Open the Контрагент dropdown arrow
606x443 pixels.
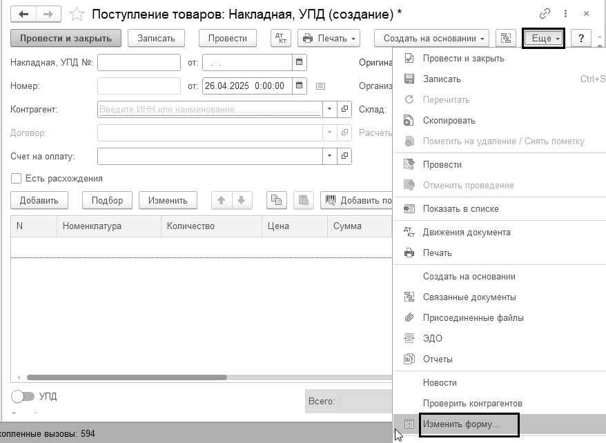pyautogui.click(x=330, y=109)
